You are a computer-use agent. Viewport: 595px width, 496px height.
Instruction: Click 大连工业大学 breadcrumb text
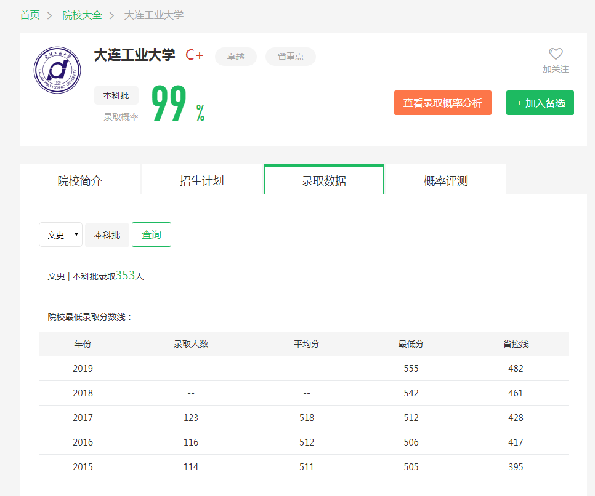(154, 15)
